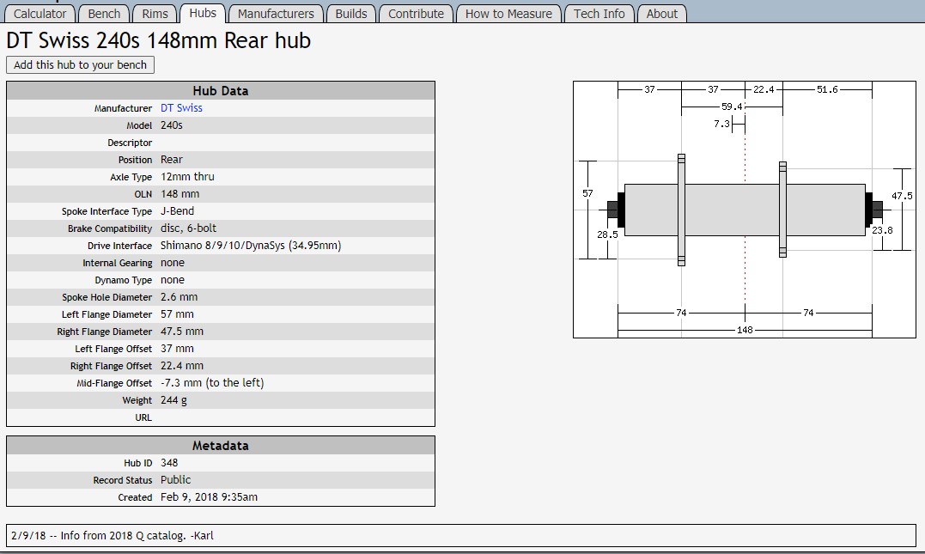Click the 59.4 flange spacing label in diagram
The height and width of the screenshot is (554, 925).
click(732, 107)
